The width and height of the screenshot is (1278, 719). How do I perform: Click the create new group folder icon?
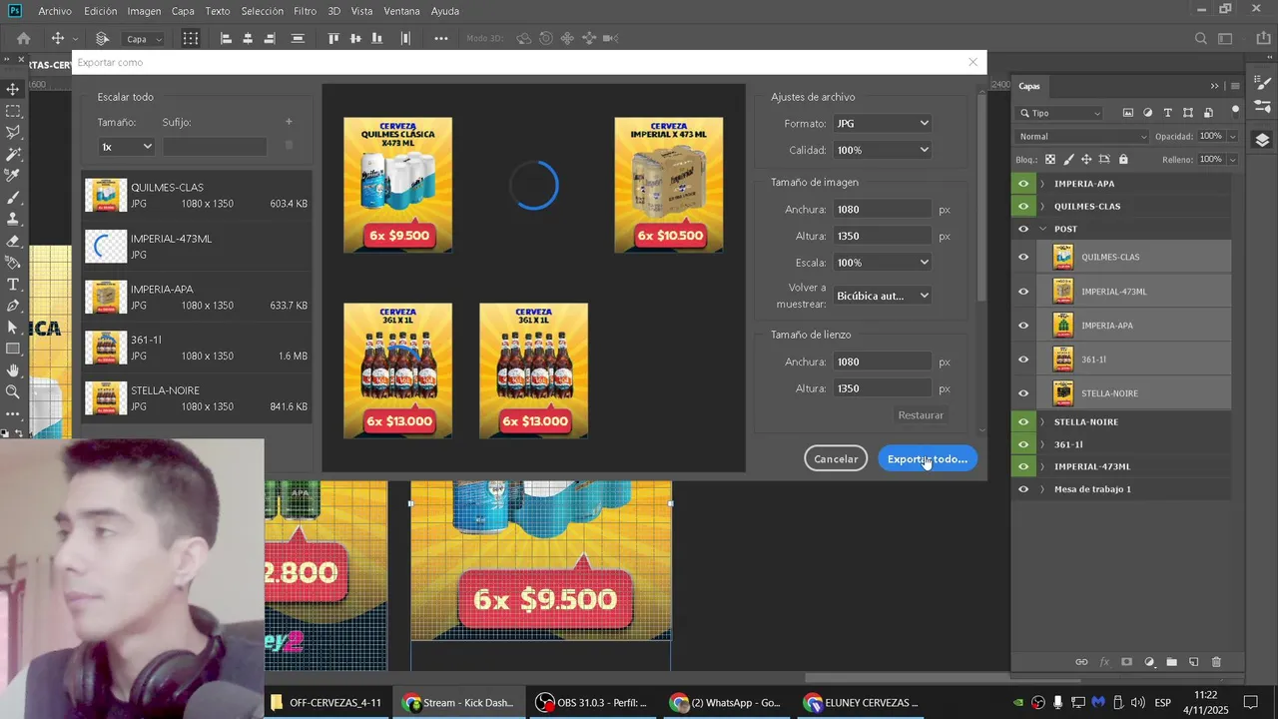tap(1171, 662)
